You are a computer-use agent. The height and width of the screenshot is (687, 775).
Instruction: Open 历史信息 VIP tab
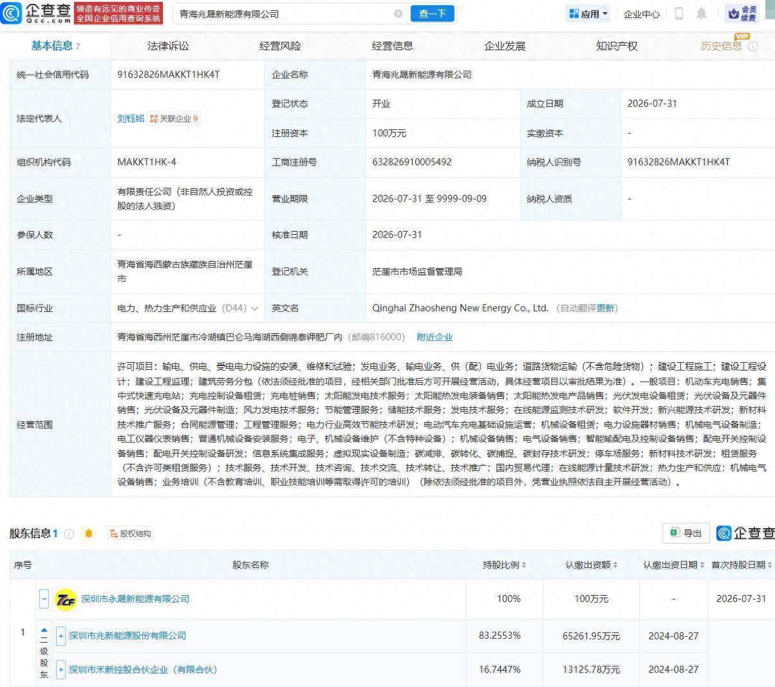pos(721,46)
